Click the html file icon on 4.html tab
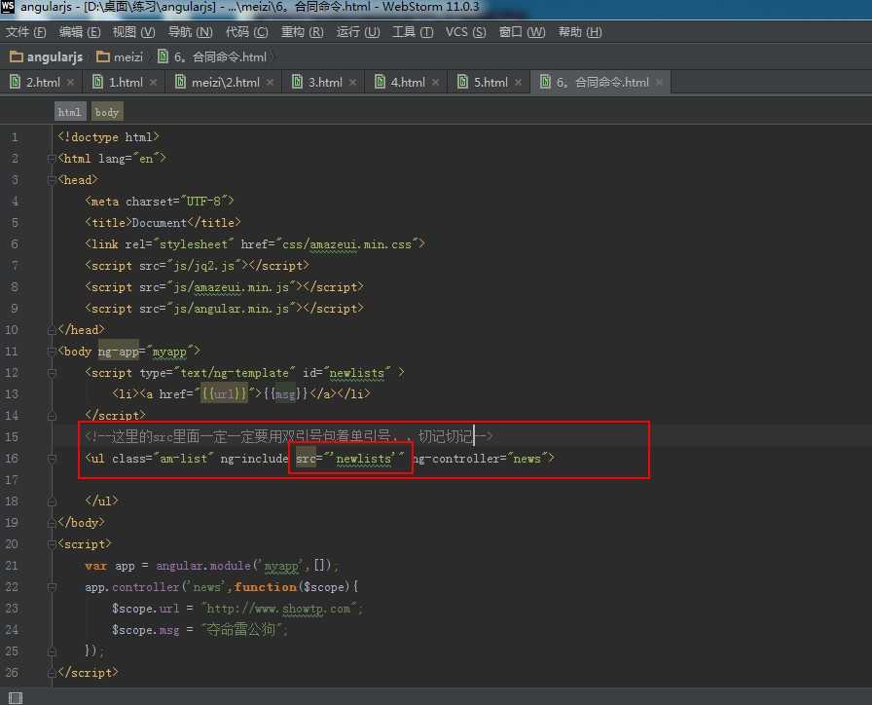Viewport: 872px width, 705px height. click(x=380, y=82)
